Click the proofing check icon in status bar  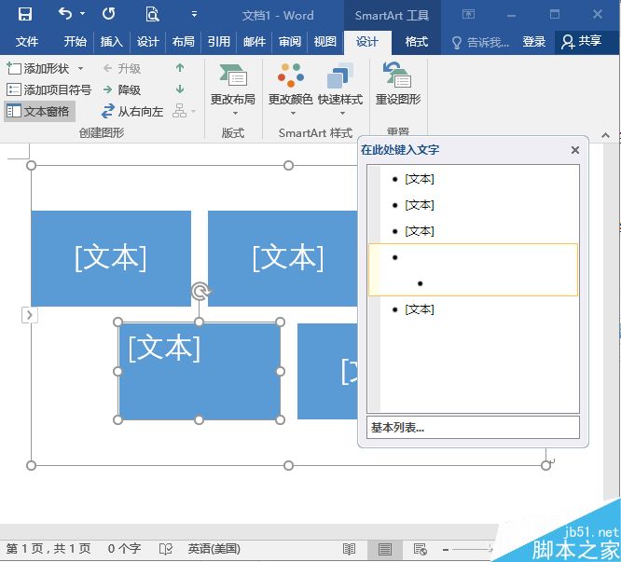coord(166,549)
